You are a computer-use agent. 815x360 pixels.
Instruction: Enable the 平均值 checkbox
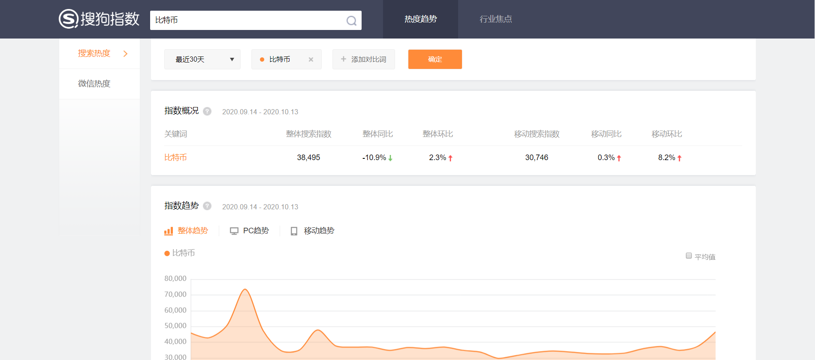click(689, 256)
